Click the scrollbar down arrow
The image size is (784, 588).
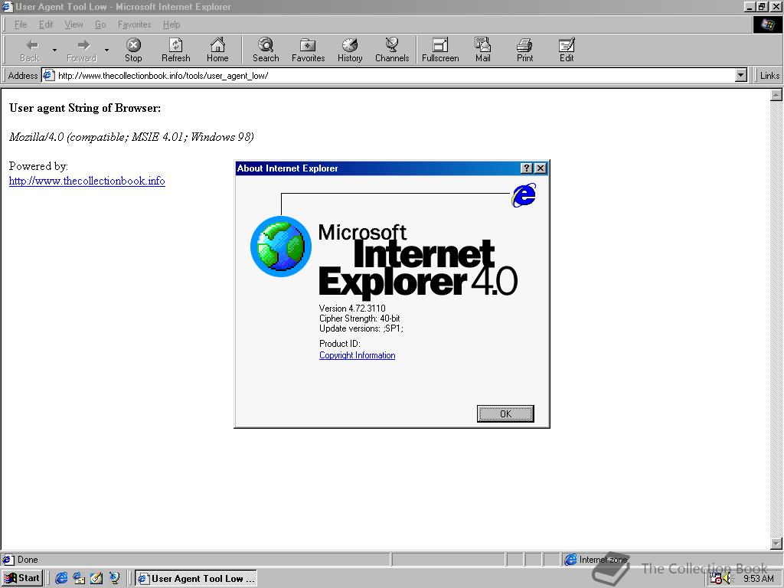(776, 543)
